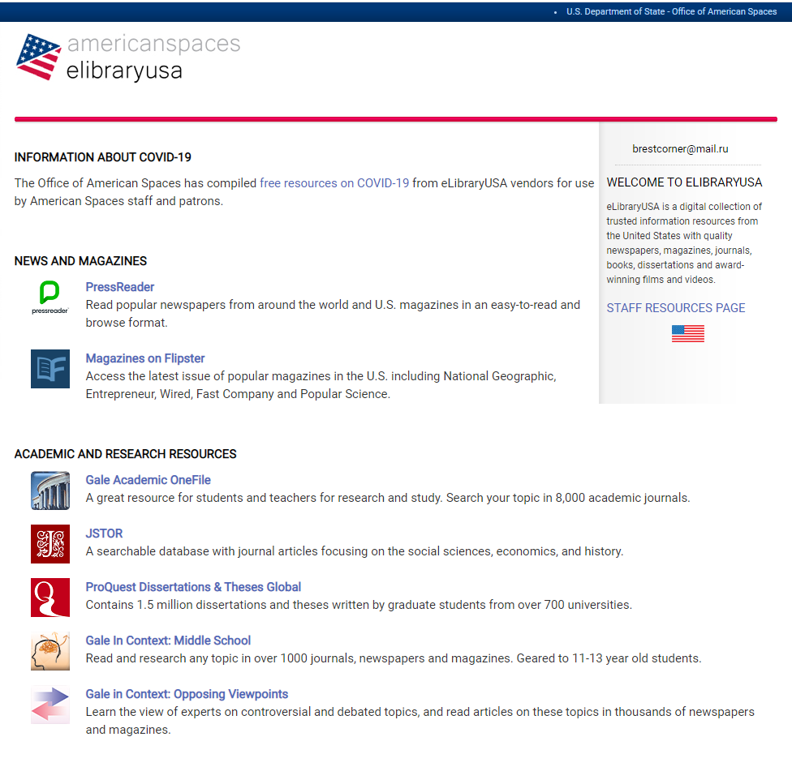This screenshot has height=767, width=792.
Task: Click the Middle School description about 1000 journals
Action: click(394, 658)
